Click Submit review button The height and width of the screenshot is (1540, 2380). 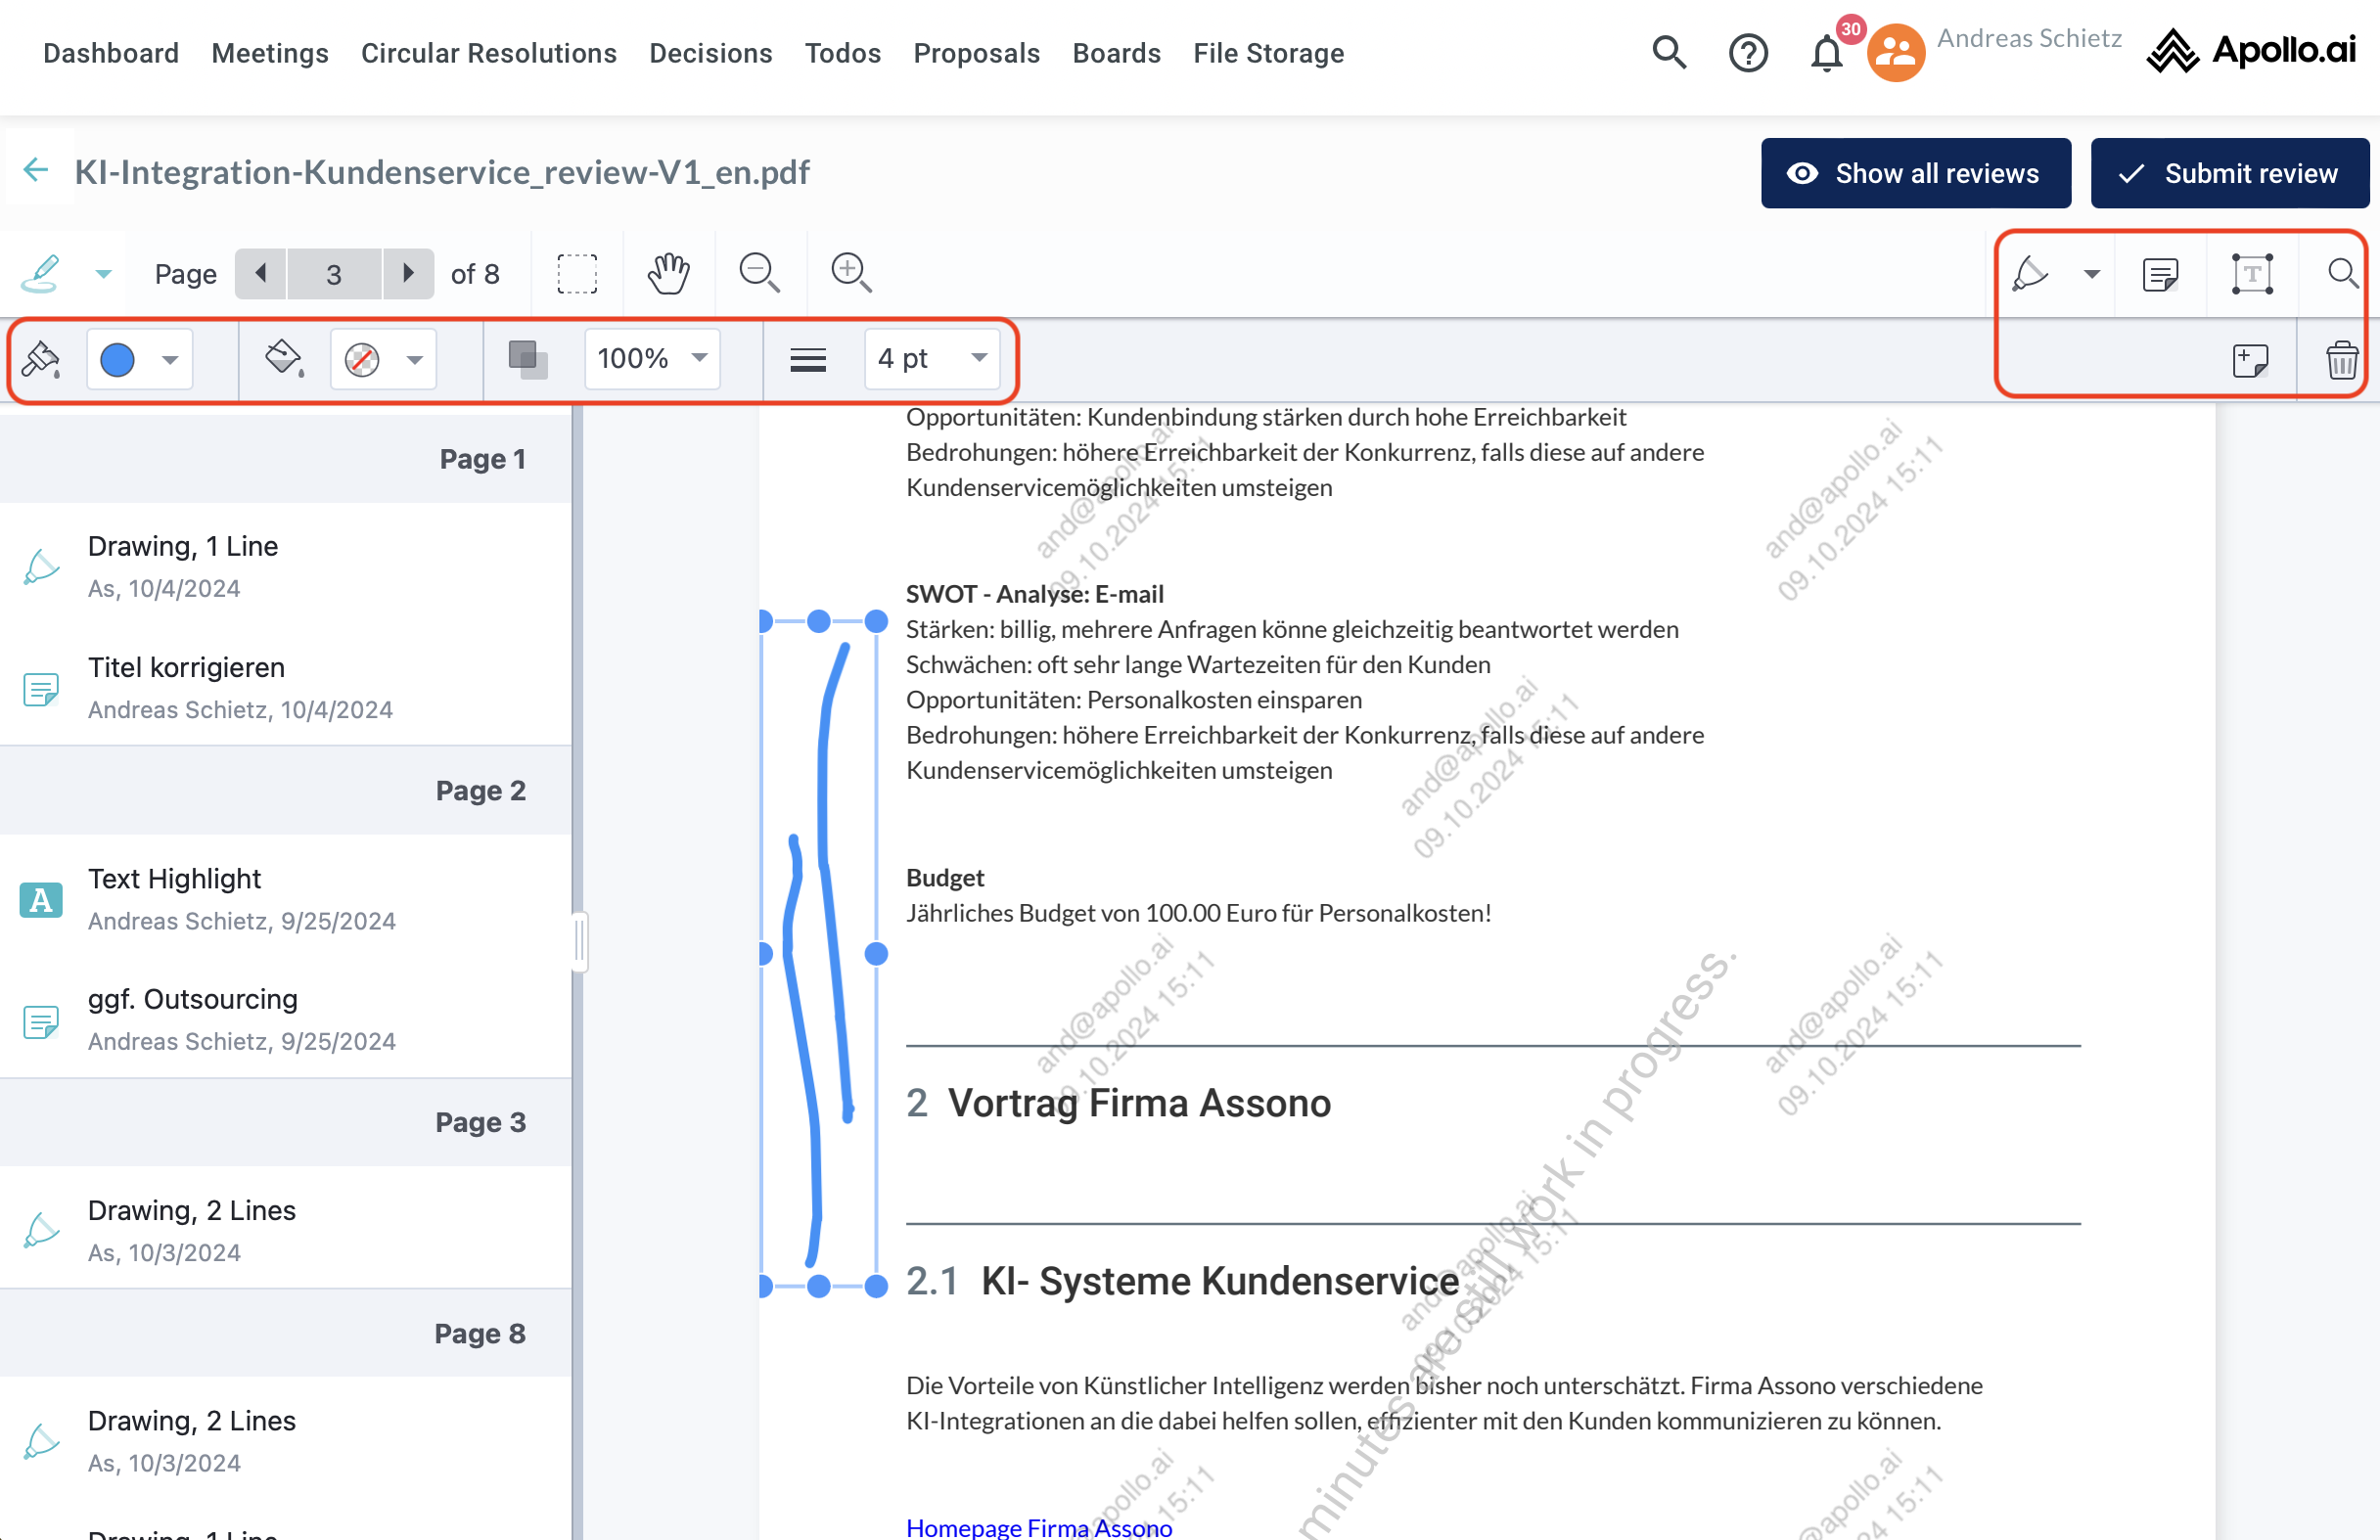click(2229, 173)
